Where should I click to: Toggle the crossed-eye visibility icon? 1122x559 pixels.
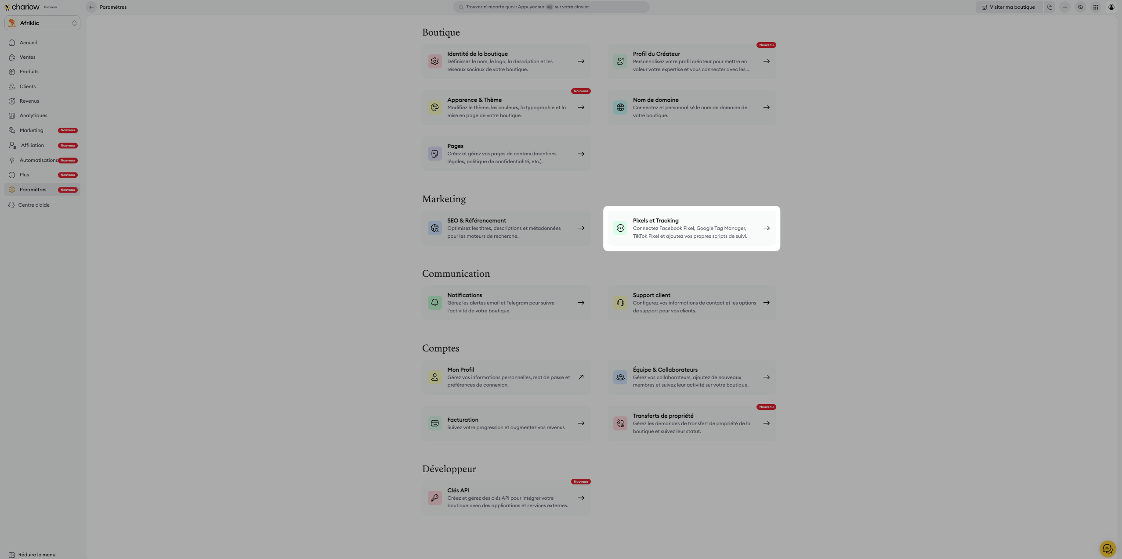tap(1080, 7)
